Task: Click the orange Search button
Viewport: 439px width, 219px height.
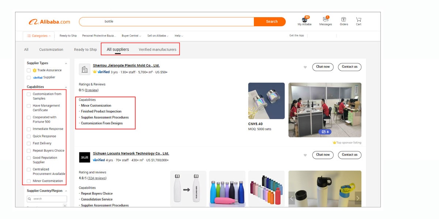Action: pyautogui.click(x=270, y=22)
